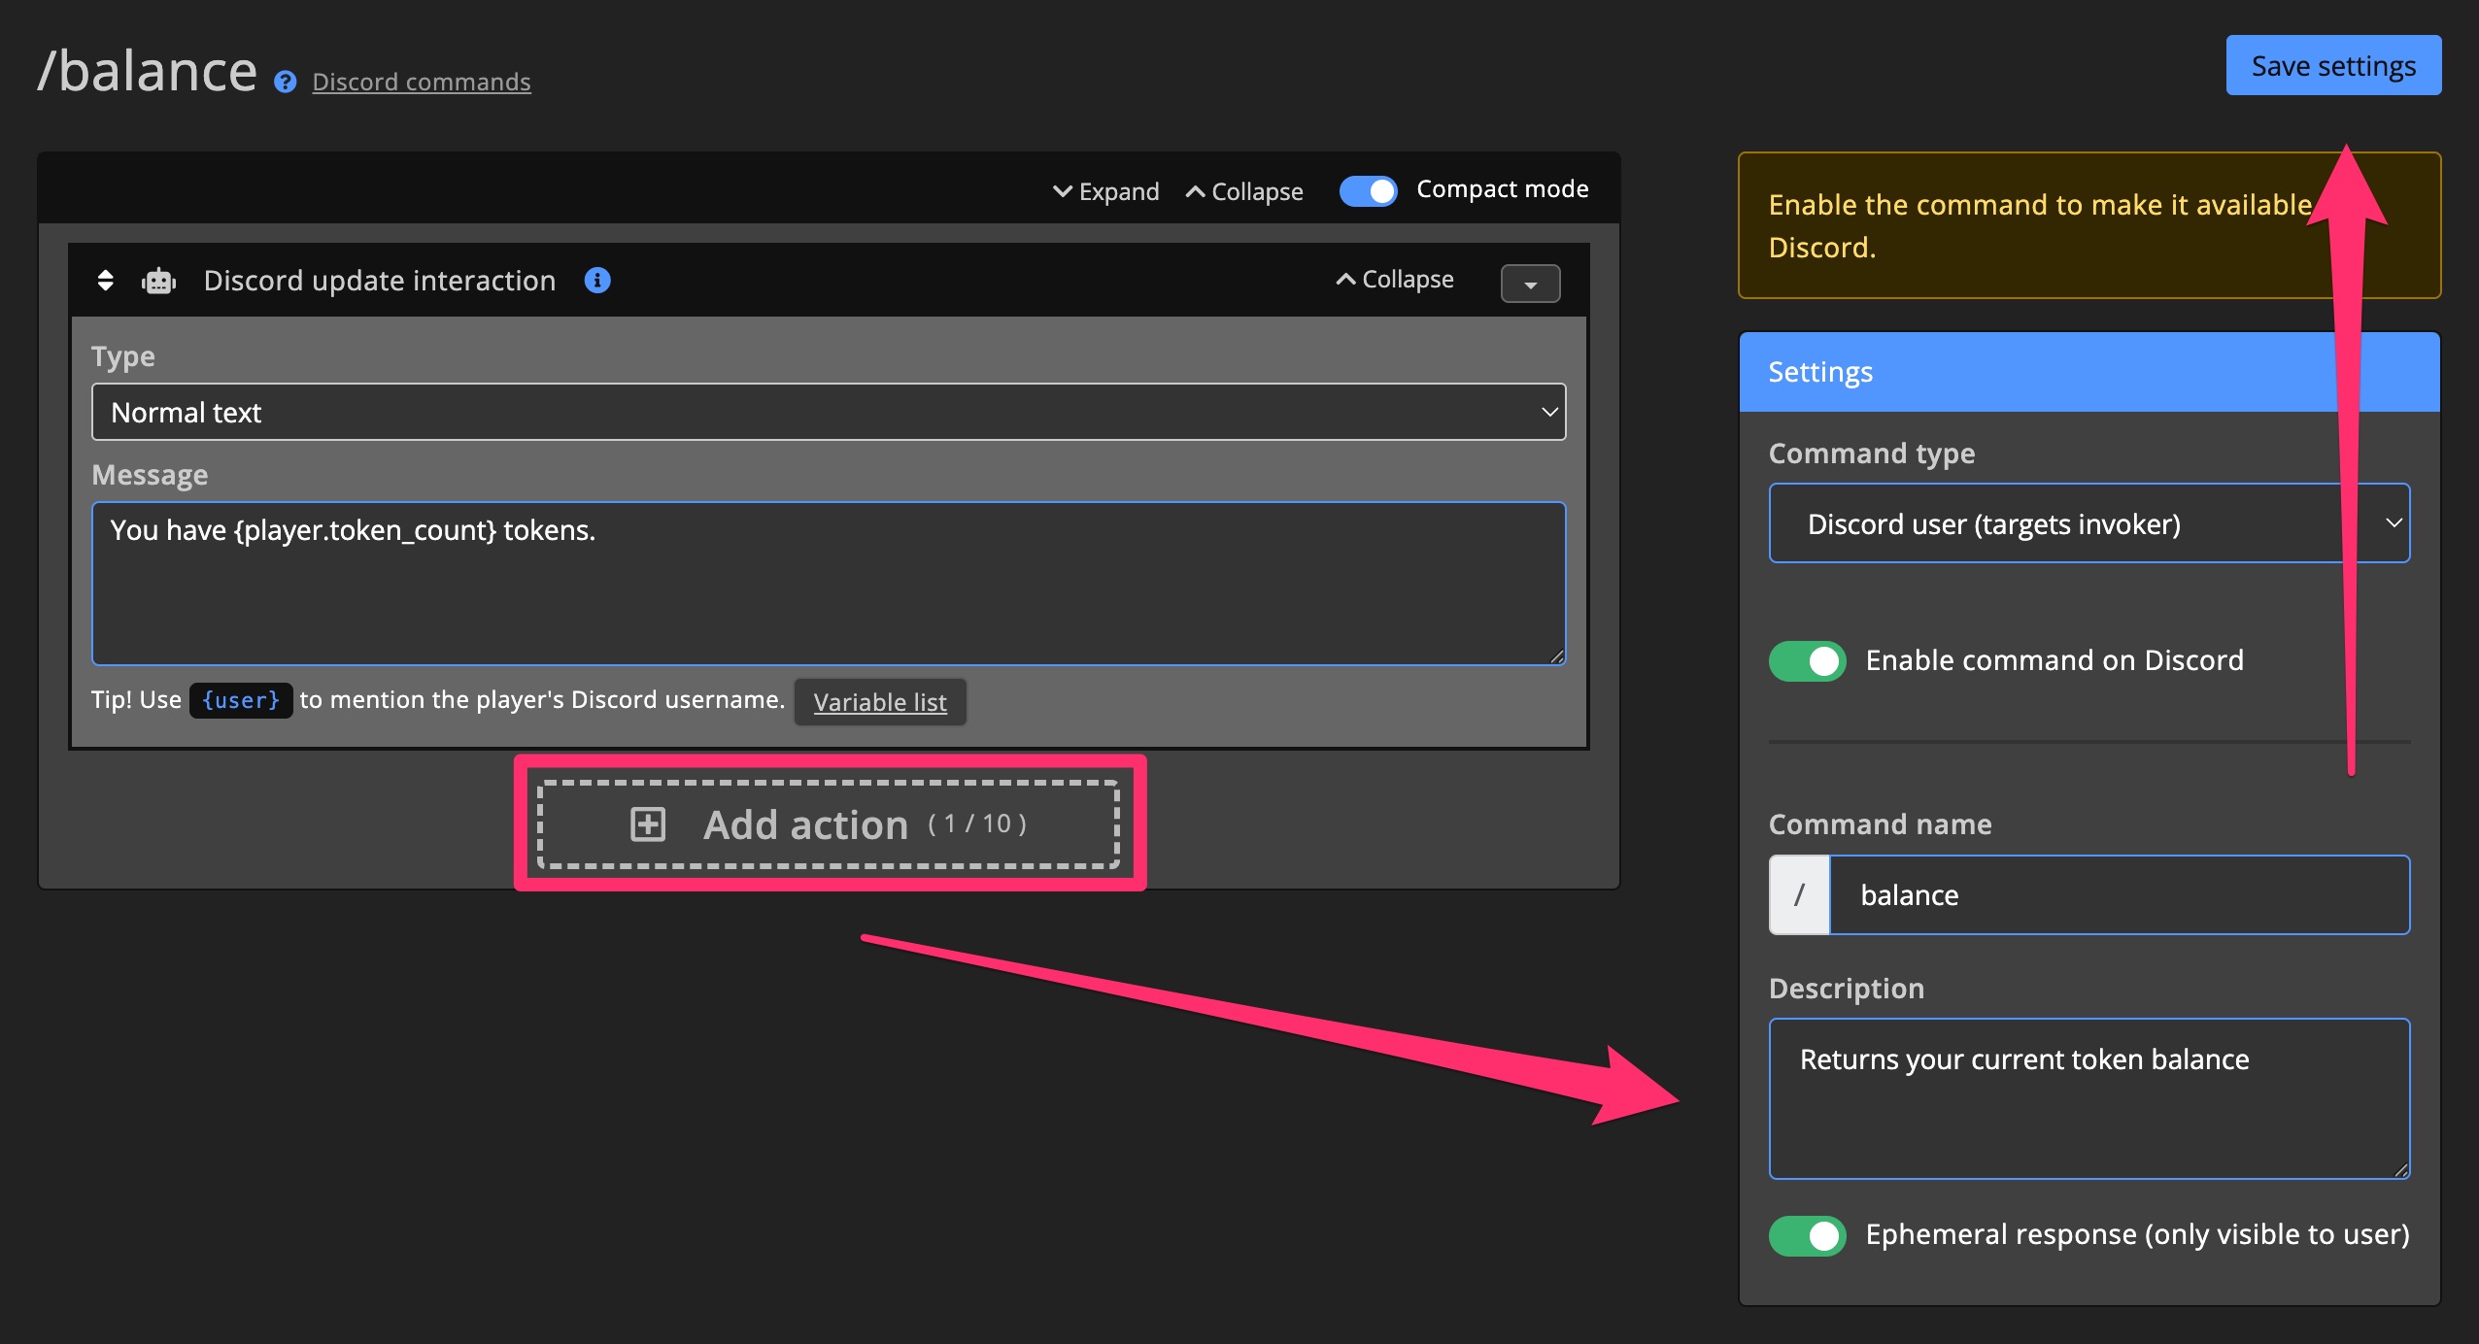Open the Command type dropdown
Image resolution: width=2479 pixels, height=1344 pixels.
(x=2088, y=523)
